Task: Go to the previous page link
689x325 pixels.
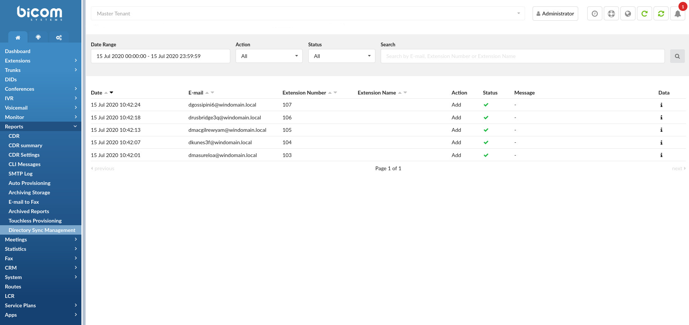Action: [103, 168]
